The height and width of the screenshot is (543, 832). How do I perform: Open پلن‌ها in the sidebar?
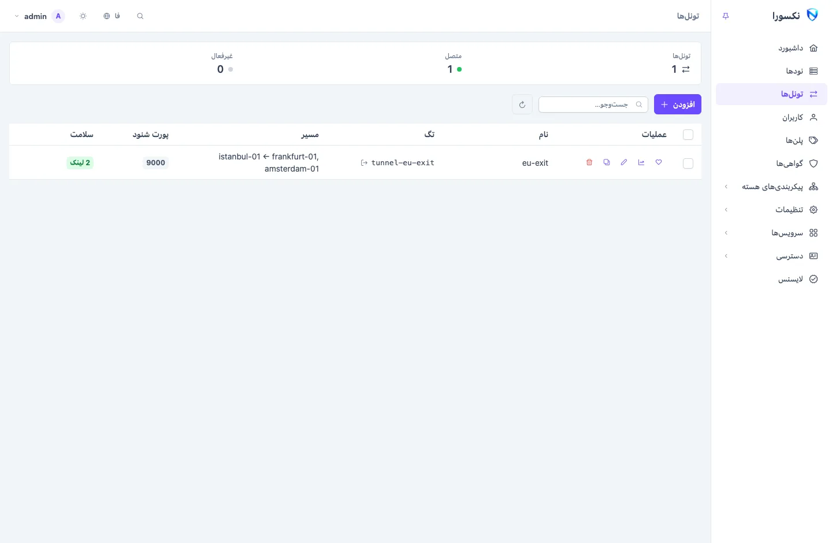pyautogui.click(x=771, y=140)
